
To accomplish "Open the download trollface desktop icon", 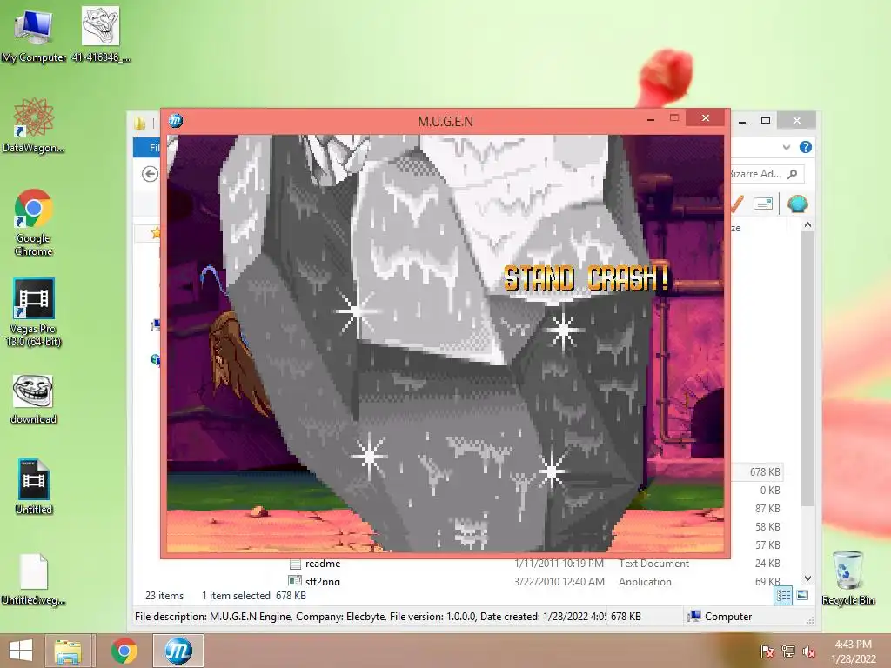I will [x=33, y=399].
